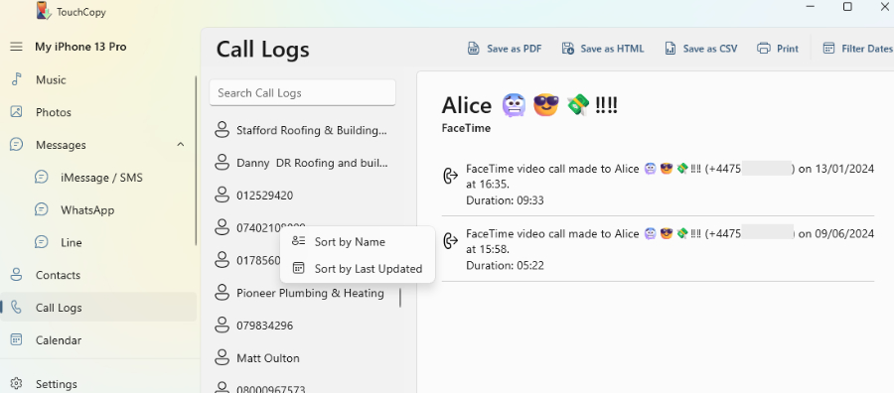
Task: Click contact icon beside 079834296
Action: pos(222,326)
